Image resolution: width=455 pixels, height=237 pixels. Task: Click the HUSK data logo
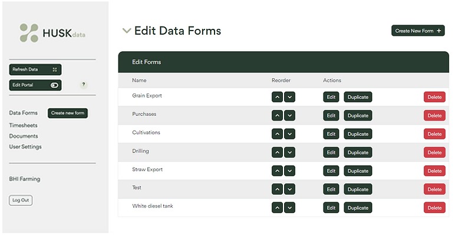pyautogui.click(x=52, y=33)
